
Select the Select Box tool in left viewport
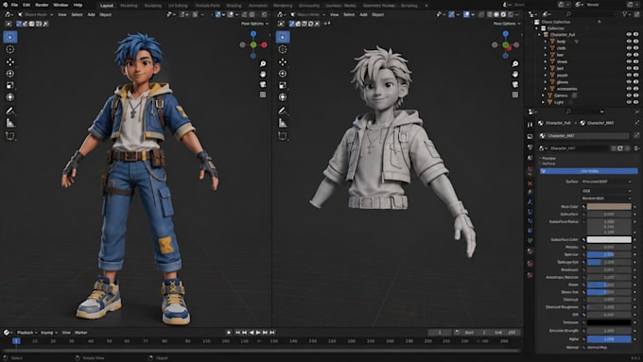point(10,37)
